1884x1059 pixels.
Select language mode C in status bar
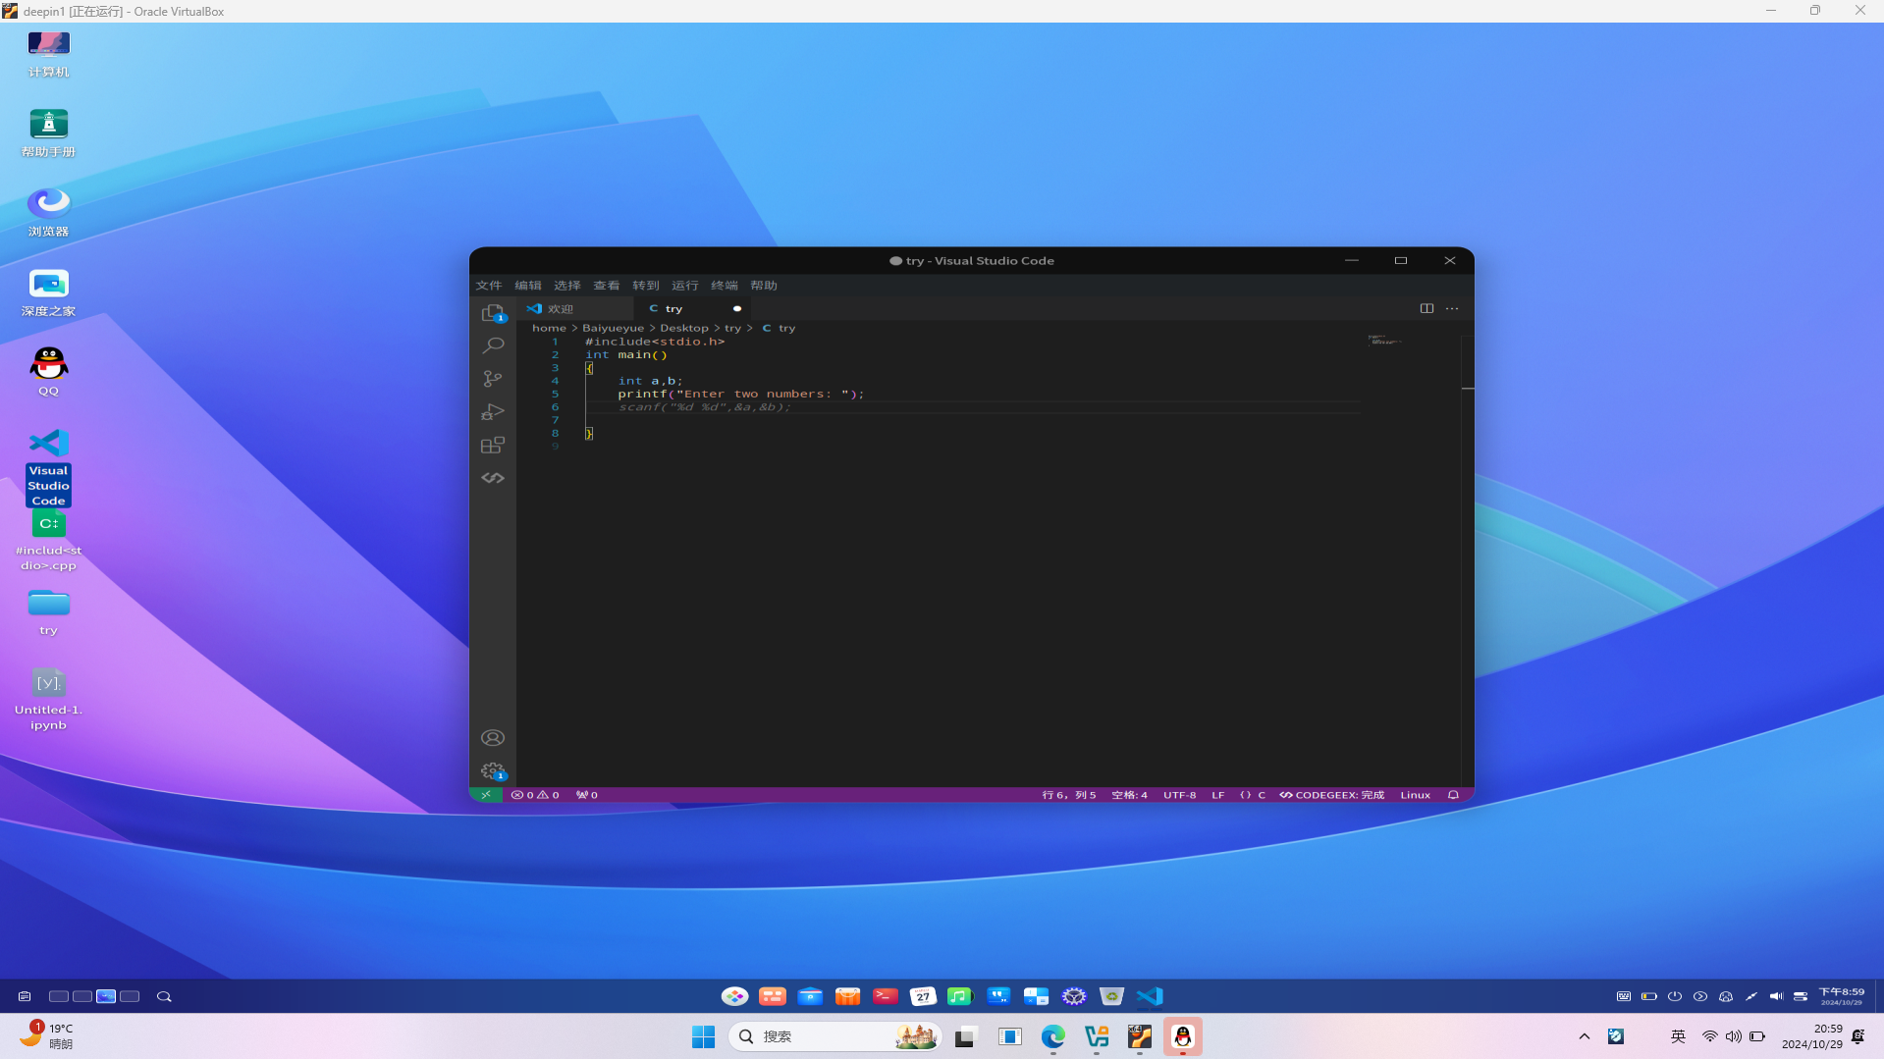(x=1262, y=795)
